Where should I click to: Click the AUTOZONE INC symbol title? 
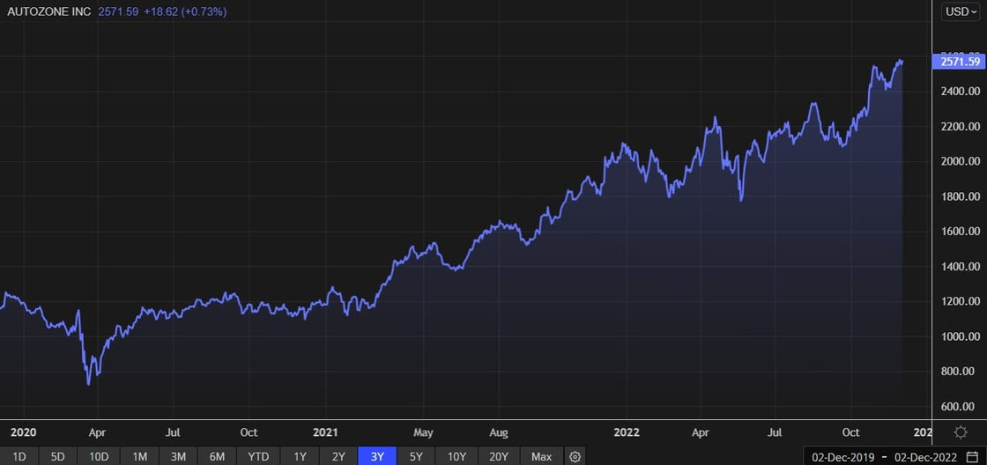tap(49, 11)
